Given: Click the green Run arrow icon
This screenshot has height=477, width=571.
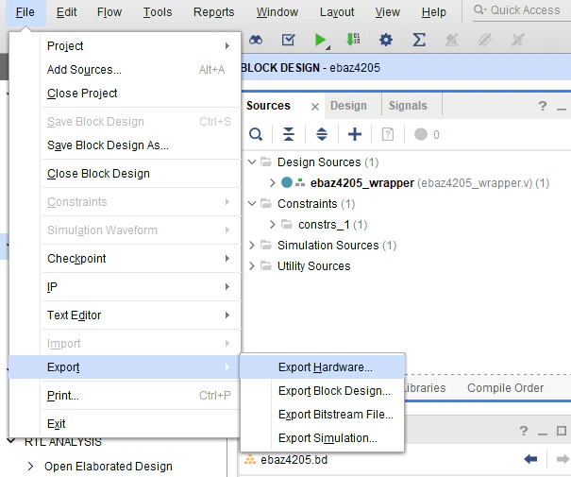Looking at the screenshot, I should [320, 40].
